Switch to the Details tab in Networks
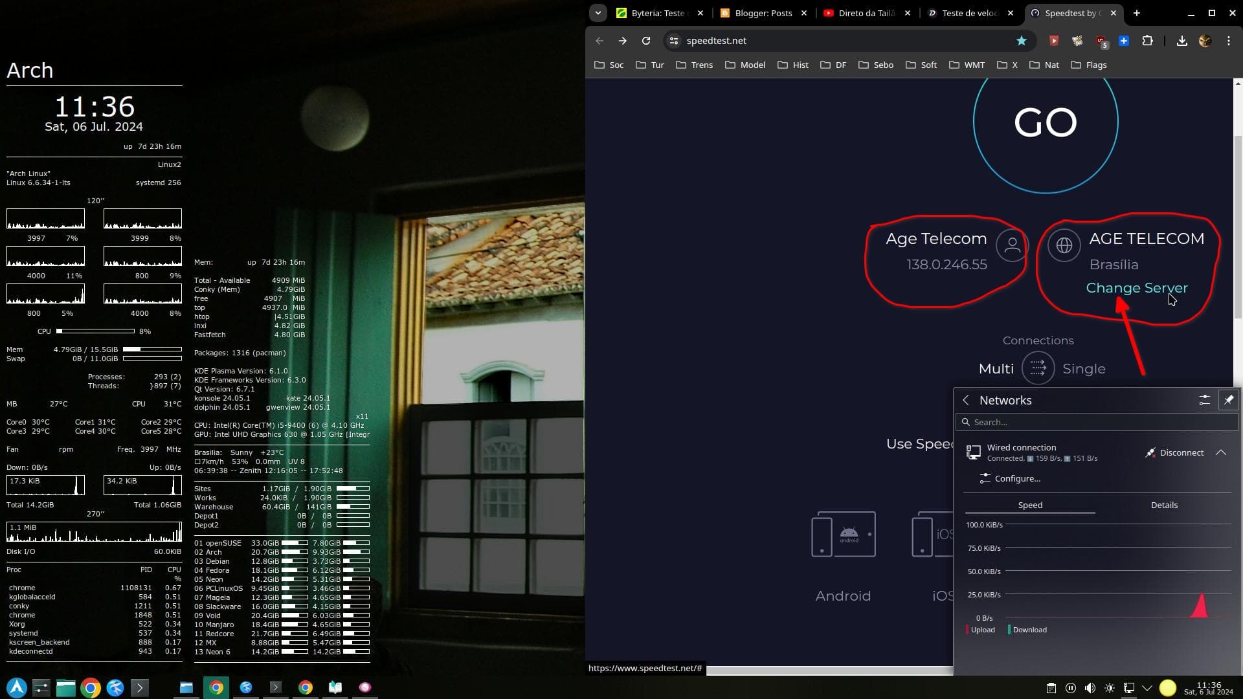 coord(1163,505)
